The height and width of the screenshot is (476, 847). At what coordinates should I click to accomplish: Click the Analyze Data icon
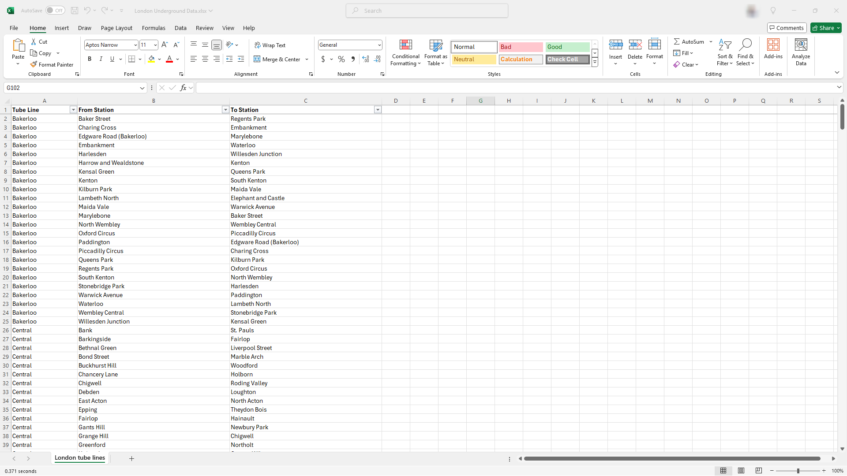pos(801,45)
